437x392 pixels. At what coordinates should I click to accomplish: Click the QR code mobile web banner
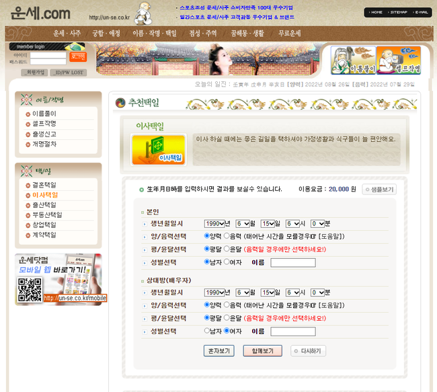(x=58, y=279)
